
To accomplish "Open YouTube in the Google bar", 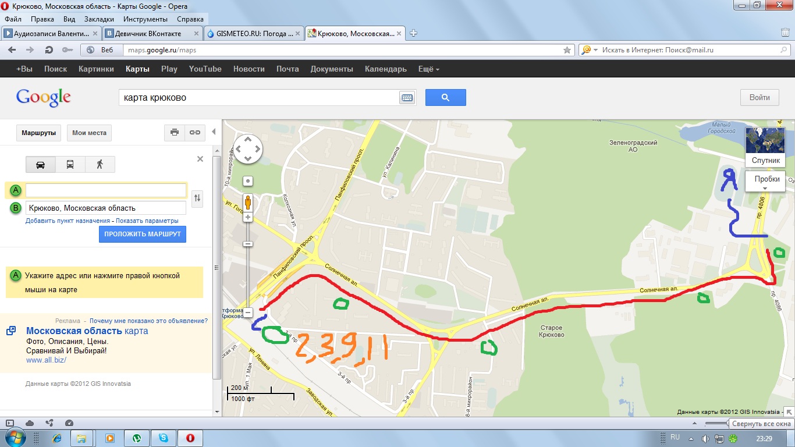I will point(205,69).
